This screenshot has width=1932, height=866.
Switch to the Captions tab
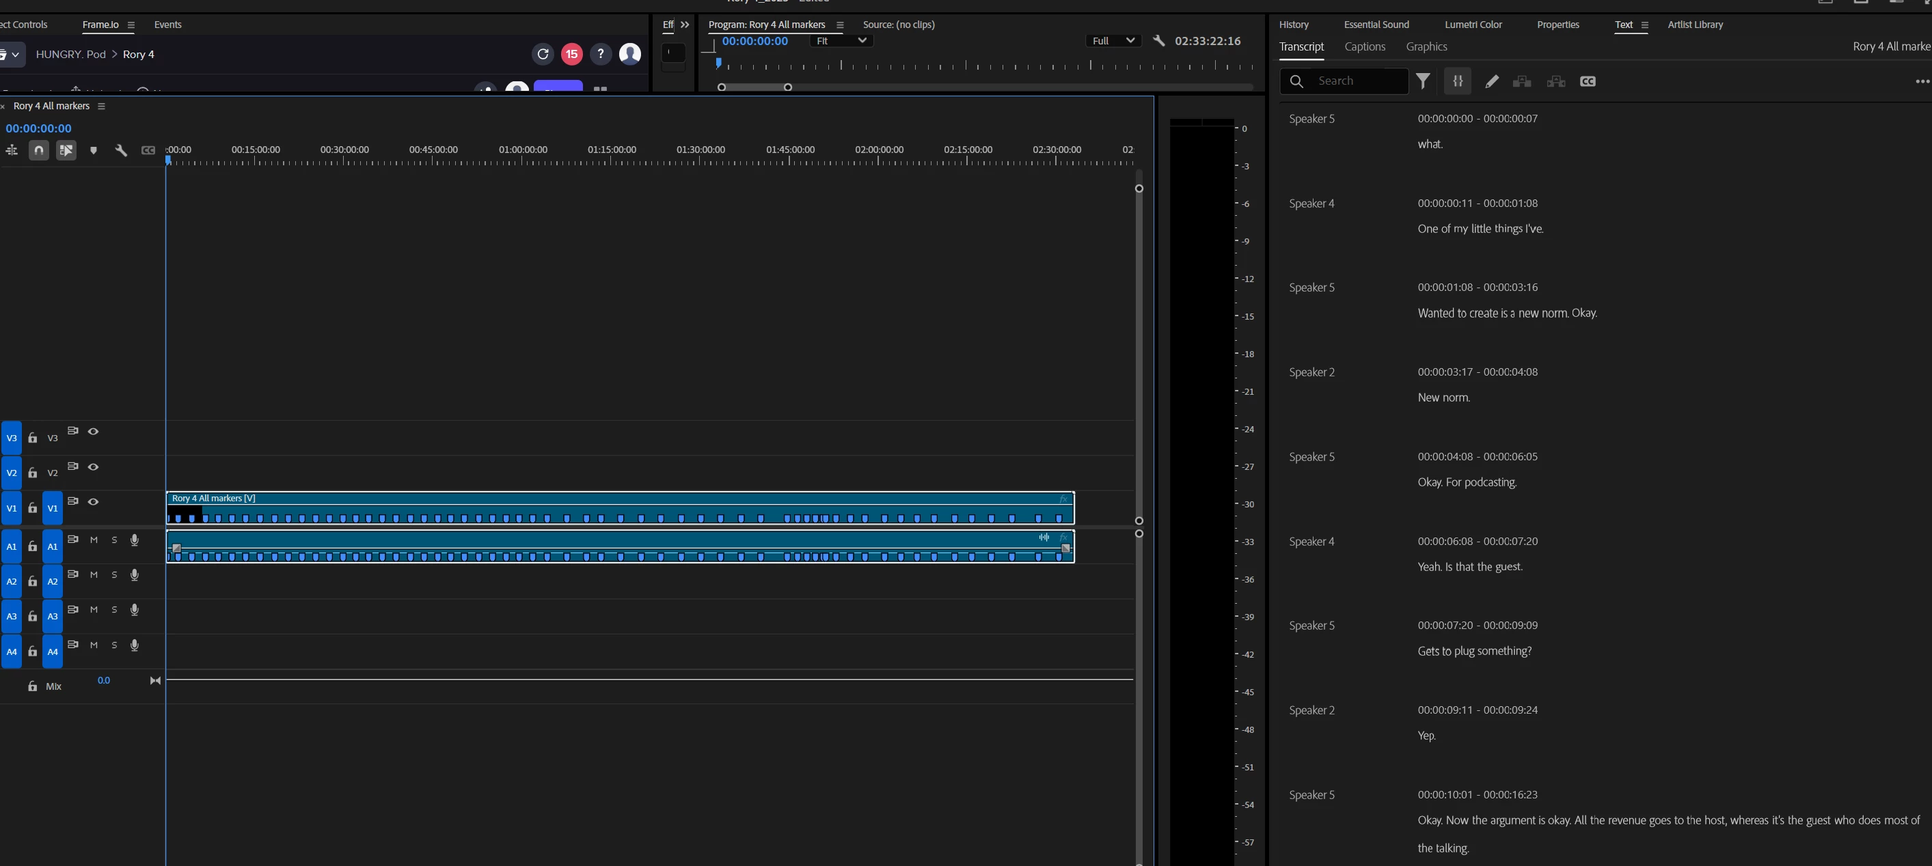[x=1364, y=46]
